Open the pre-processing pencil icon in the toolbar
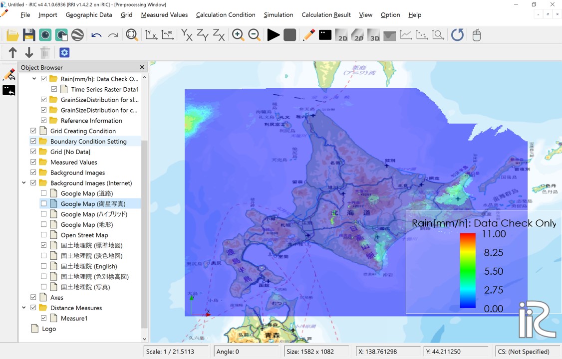Screen dimensions: 562x359 (x=308, y=35)
